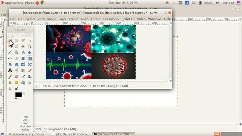Select the Smudge tool
Screen dimensions: 242x136
click(10, 88)
